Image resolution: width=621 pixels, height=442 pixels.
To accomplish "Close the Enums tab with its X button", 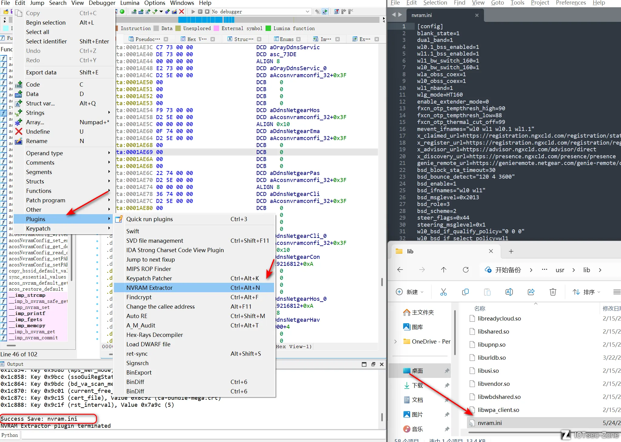I will (x=298, y=39).
